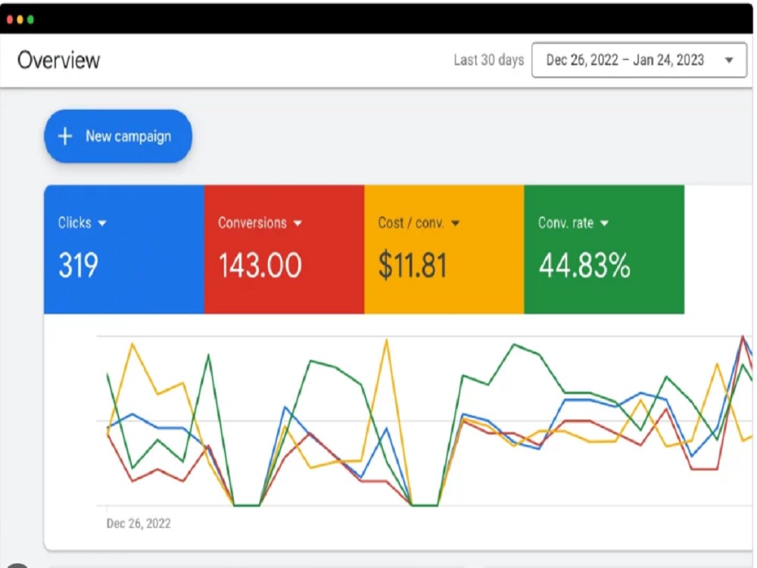757x568 pixels.
Task: Expand the Cost / conv. metric dropdown
Action: click(x=455, y=223)
